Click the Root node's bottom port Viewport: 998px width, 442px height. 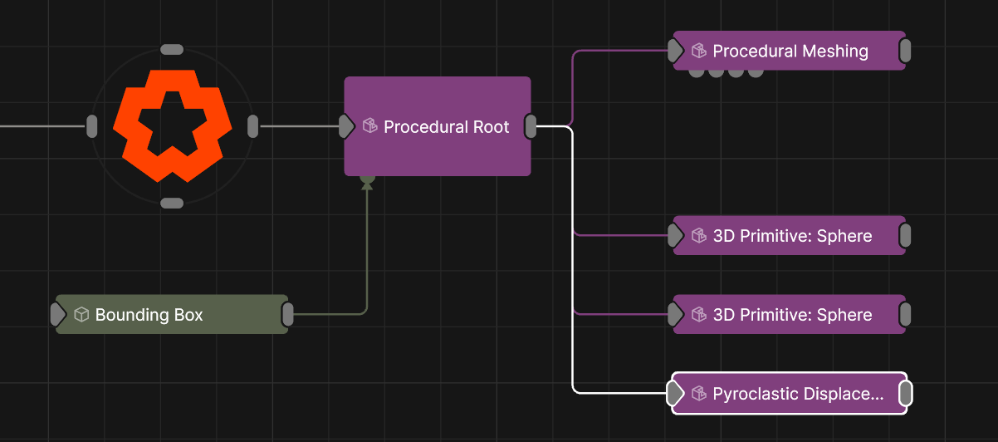pyautogui.click(x=172, y=204)
